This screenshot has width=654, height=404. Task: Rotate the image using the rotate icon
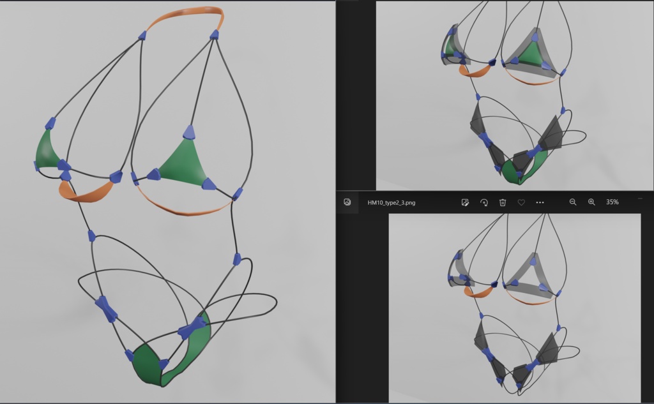point(484,202)
